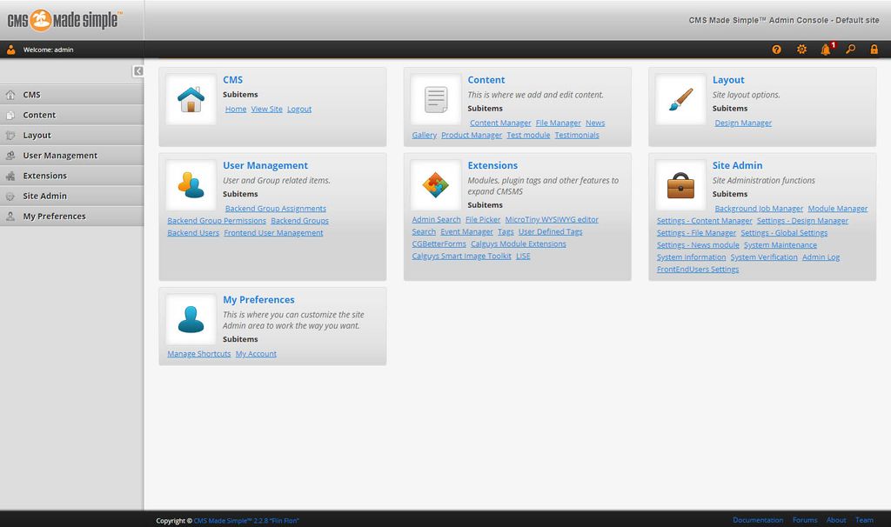Click the CMS card heading

point(232,80)
